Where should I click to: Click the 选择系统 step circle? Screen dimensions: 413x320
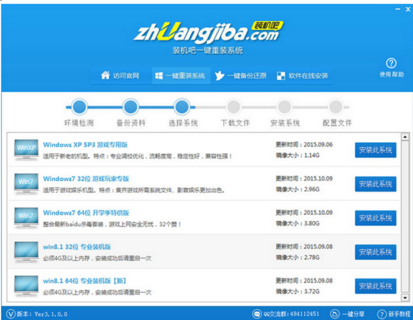182,107
